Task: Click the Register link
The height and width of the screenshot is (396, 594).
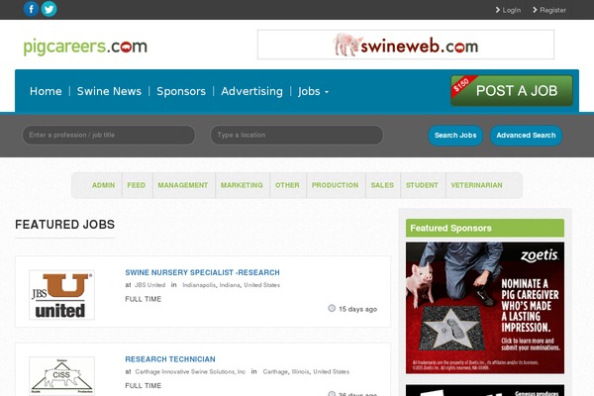Action: tap(548, 10)
